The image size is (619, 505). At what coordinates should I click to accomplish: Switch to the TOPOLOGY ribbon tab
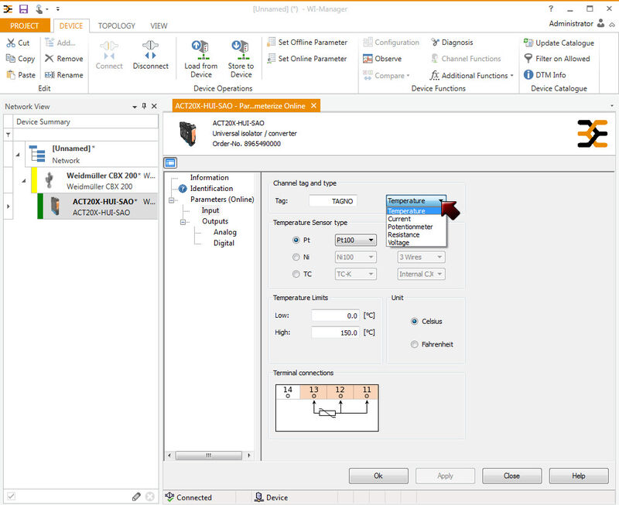click(x=117, y=26)
